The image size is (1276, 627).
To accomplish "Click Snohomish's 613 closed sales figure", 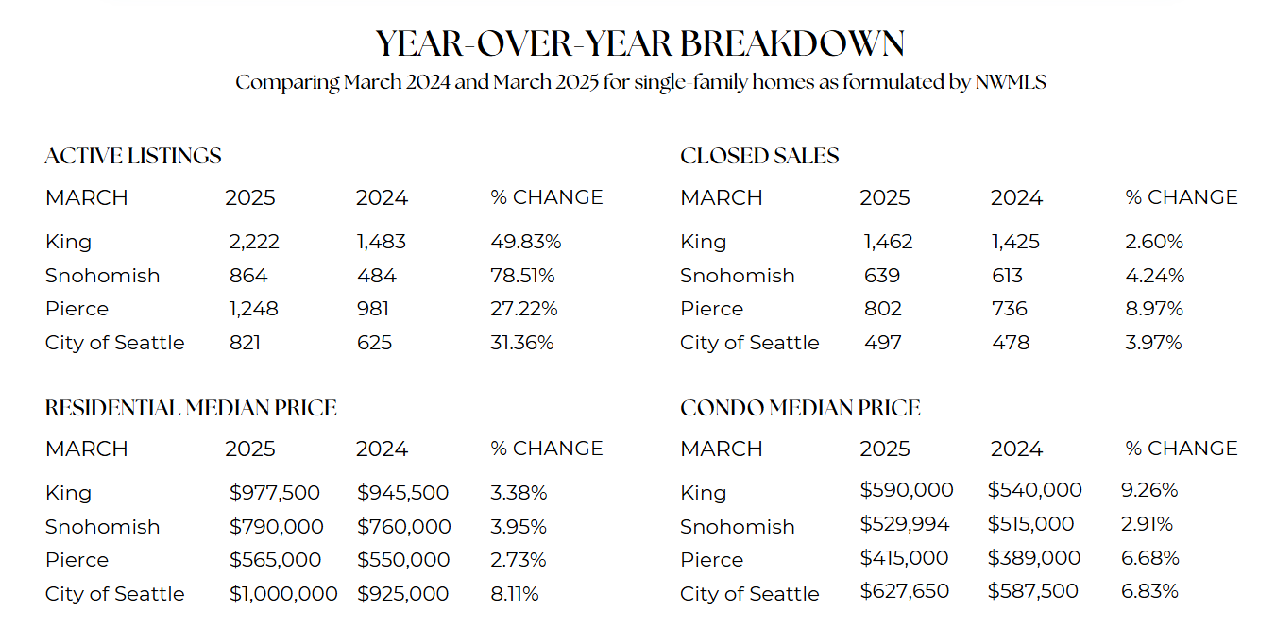I will [1009, 276].
